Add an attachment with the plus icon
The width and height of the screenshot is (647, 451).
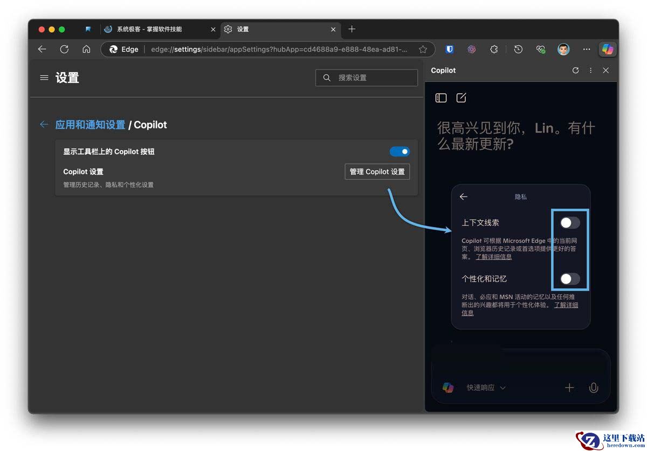click(569, 387)
